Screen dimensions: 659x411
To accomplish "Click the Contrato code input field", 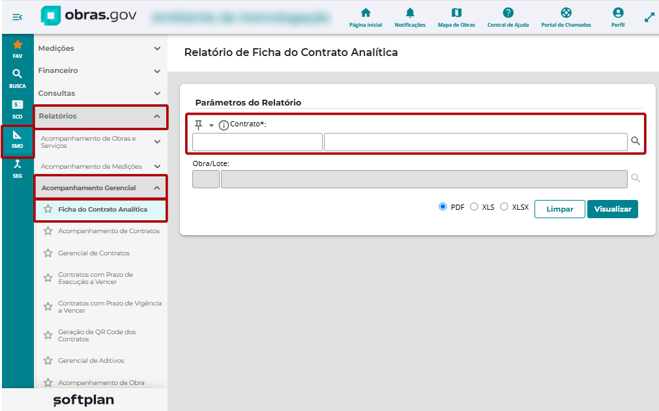I will tap(257, 142).
